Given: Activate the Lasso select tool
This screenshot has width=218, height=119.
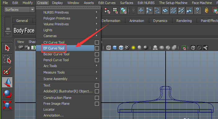Looking at the screenshot, I should 7,60.
